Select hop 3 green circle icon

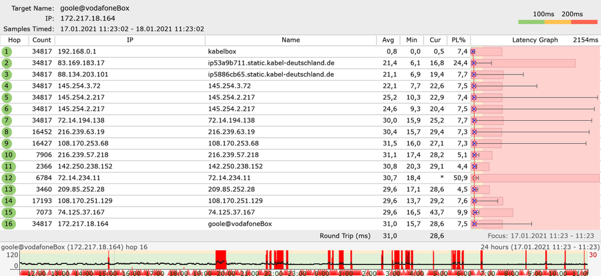coord(7,75)
